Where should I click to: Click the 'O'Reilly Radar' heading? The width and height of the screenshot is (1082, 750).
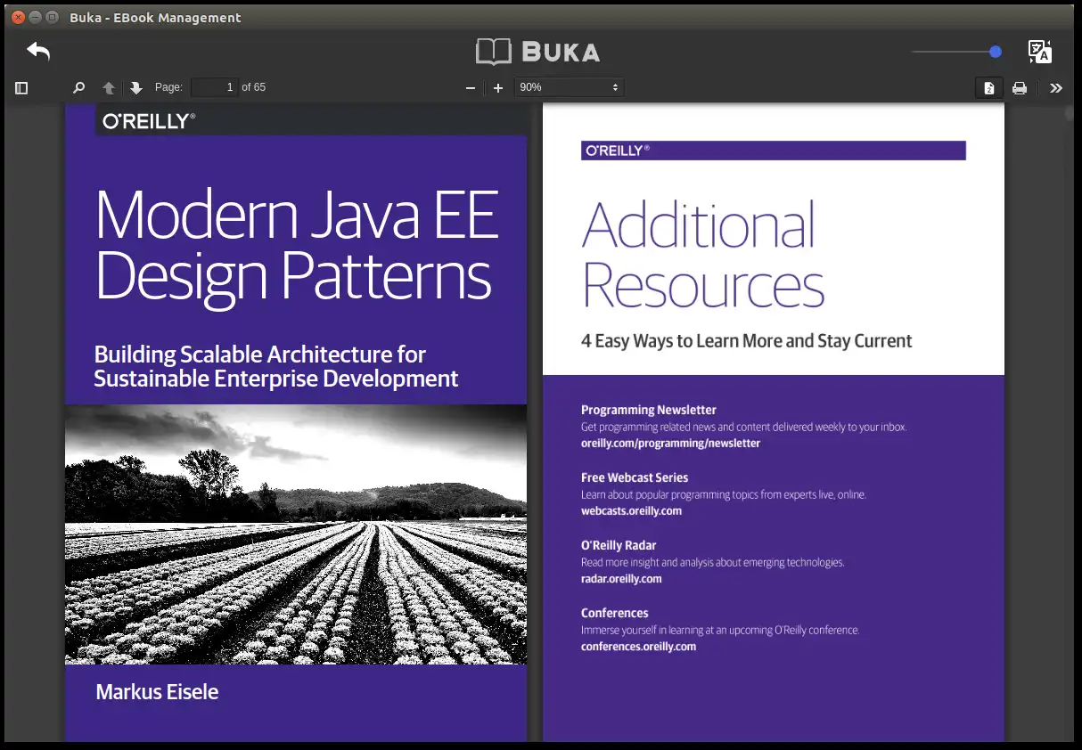[x=619, y=545]
